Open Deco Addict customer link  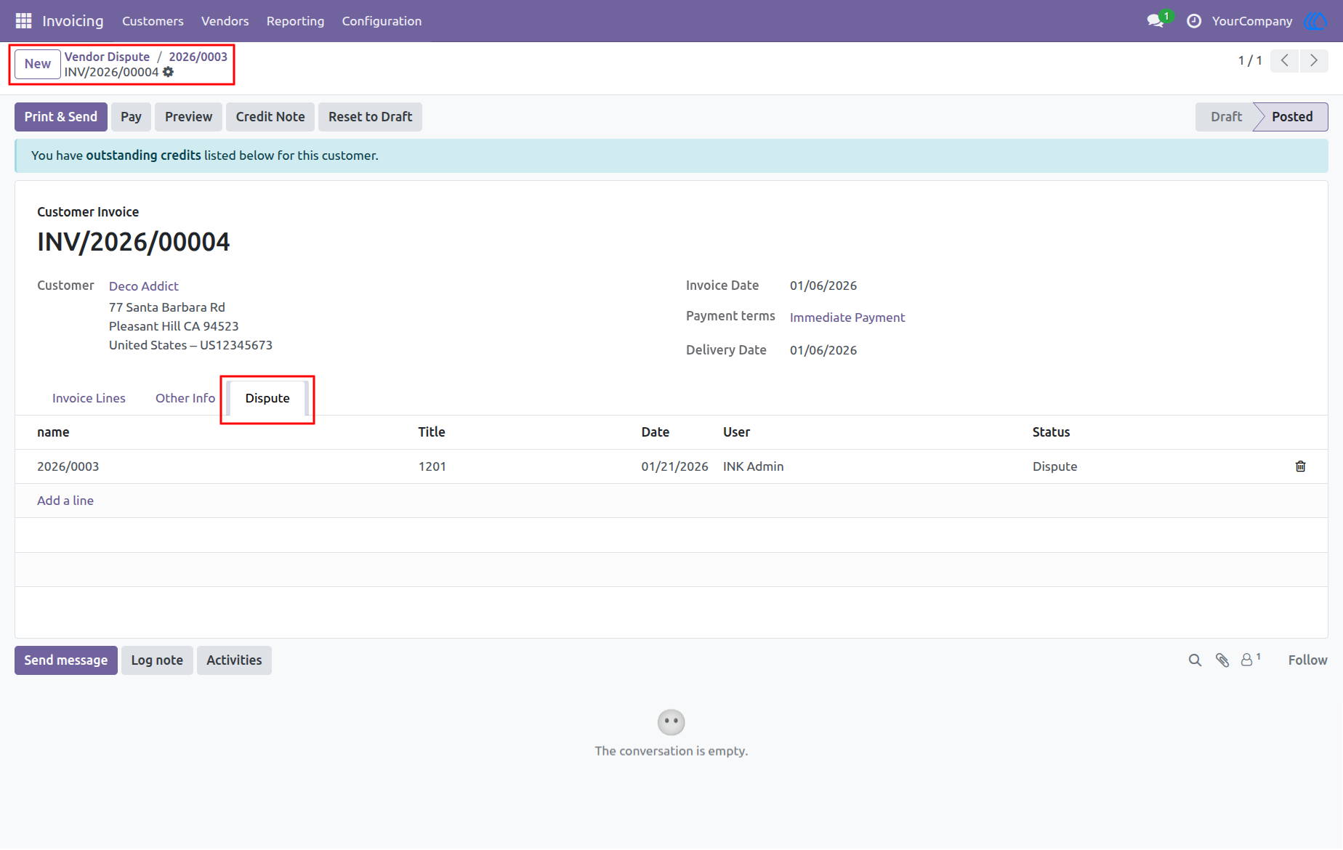144,286
